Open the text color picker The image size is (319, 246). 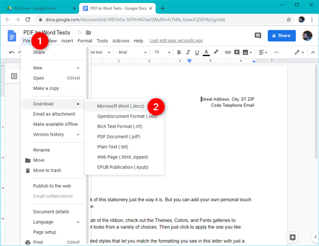coord(206,52)
